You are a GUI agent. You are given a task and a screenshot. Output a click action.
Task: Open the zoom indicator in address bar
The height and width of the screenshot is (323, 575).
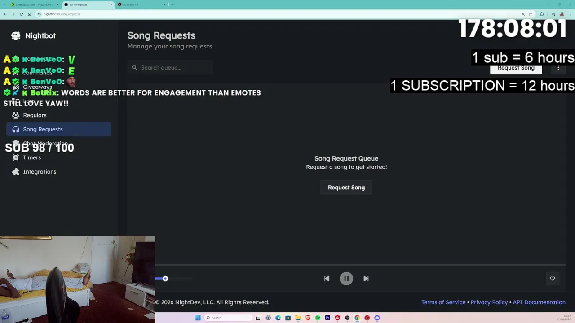523,14
